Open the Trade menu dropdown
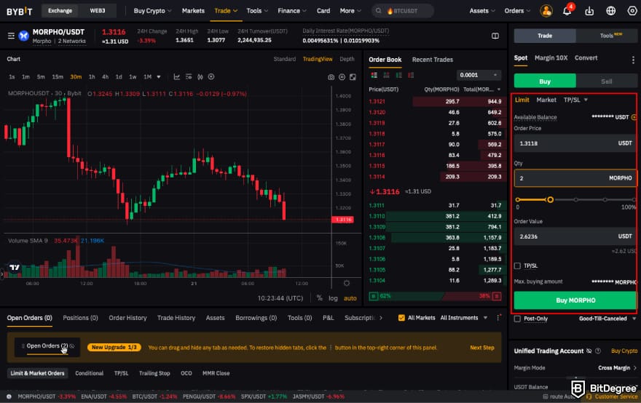641x403 pixels. coord(226,11)
